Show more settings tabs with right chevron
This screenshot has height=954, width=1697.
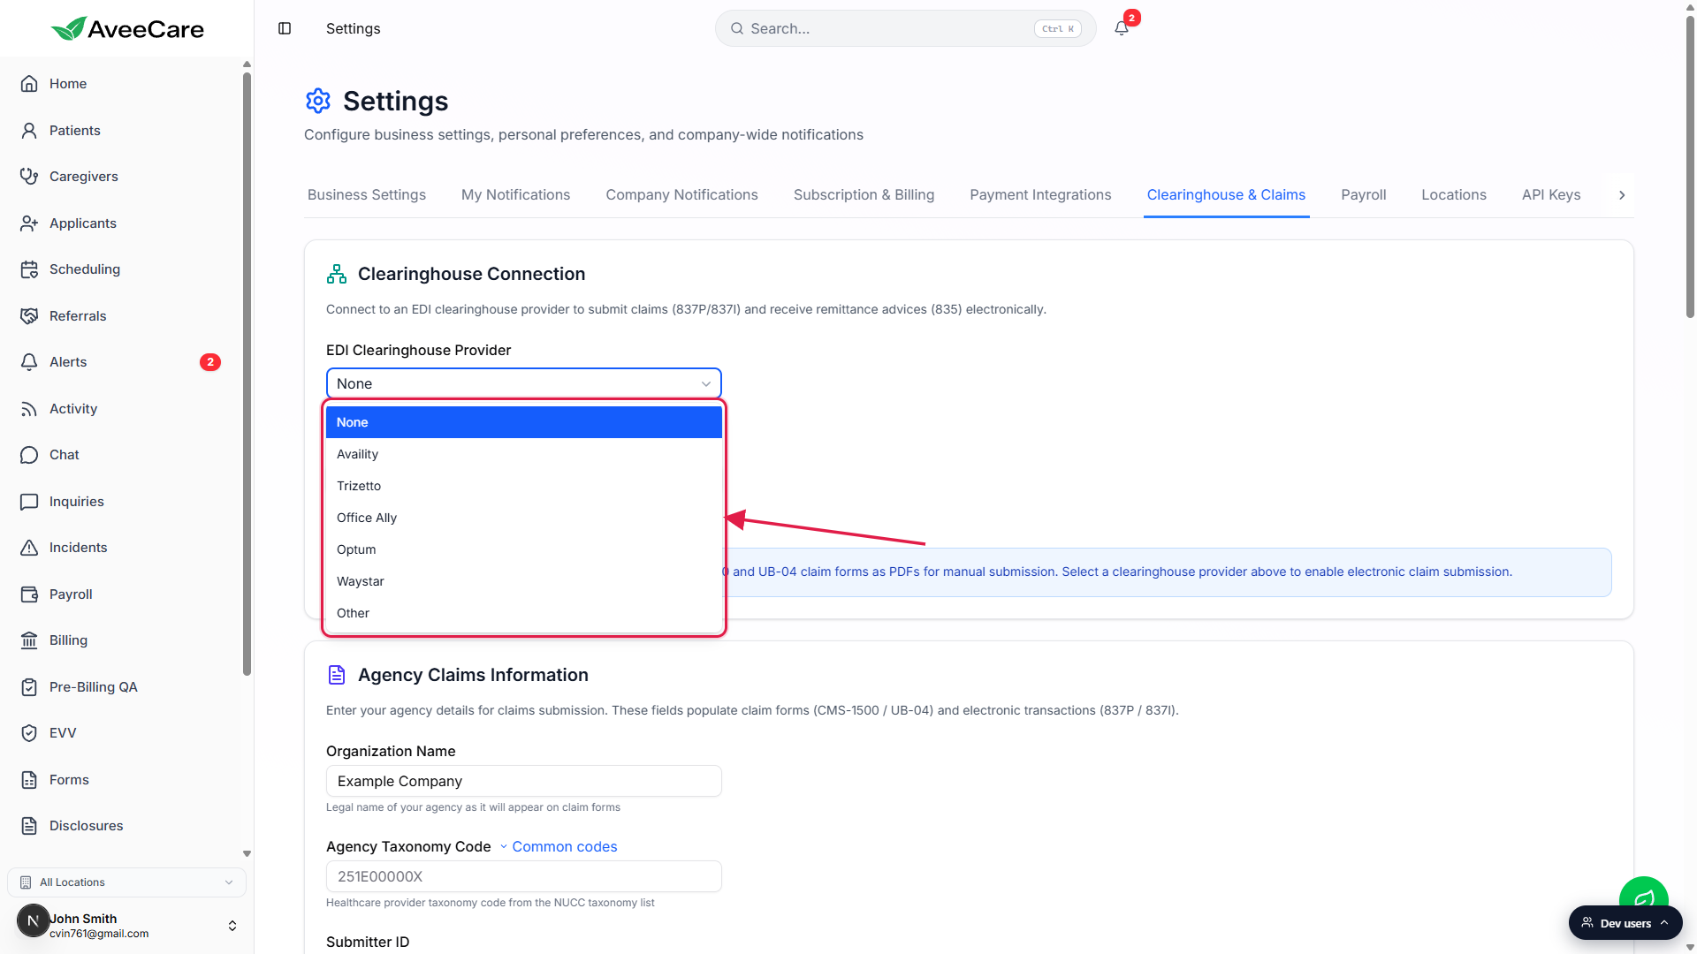(1622, 195)
